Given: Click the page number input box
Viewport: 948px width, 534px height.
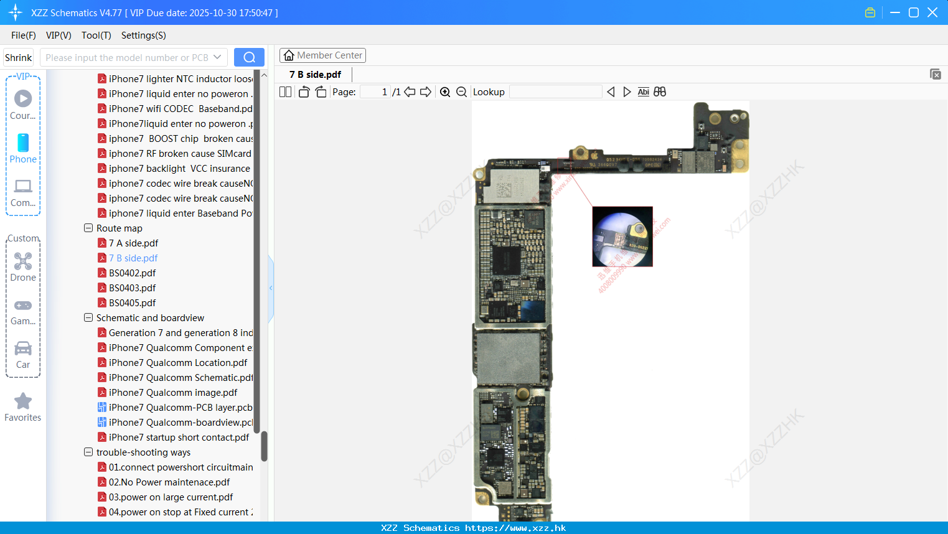Looking at the screenshot, I should [375, 91].
